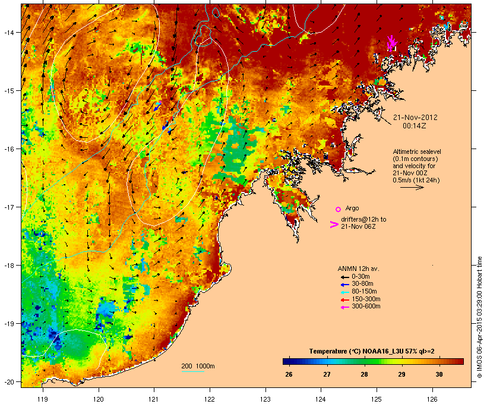Screen dimensions: 487x404
Task: Click the magenta drifters arrowhead symbol in legend
Action: point(334,225)
